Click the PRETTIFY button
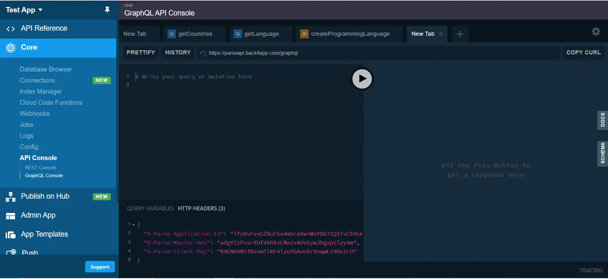Viewport: 608px width, 279px height. pyautogui.click(x=141, y=53)
